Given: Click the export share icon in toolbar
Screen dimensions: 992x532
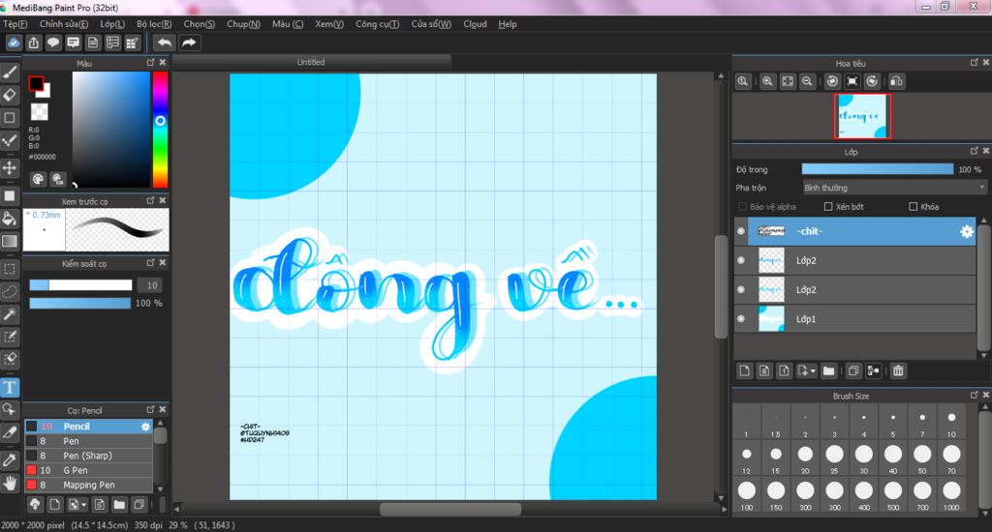Looking at the screenshot, I should 34,43.
